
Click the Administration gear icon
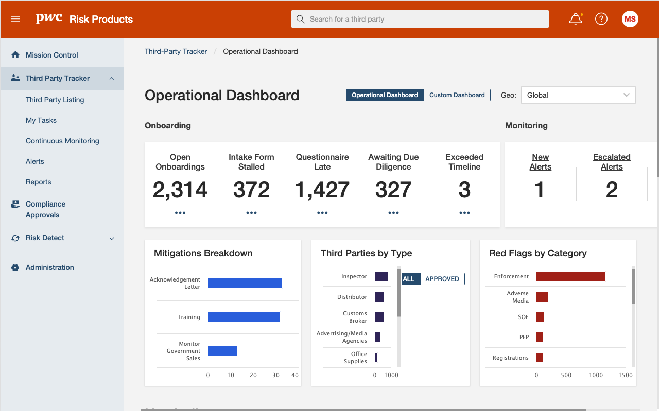[15, 267]
